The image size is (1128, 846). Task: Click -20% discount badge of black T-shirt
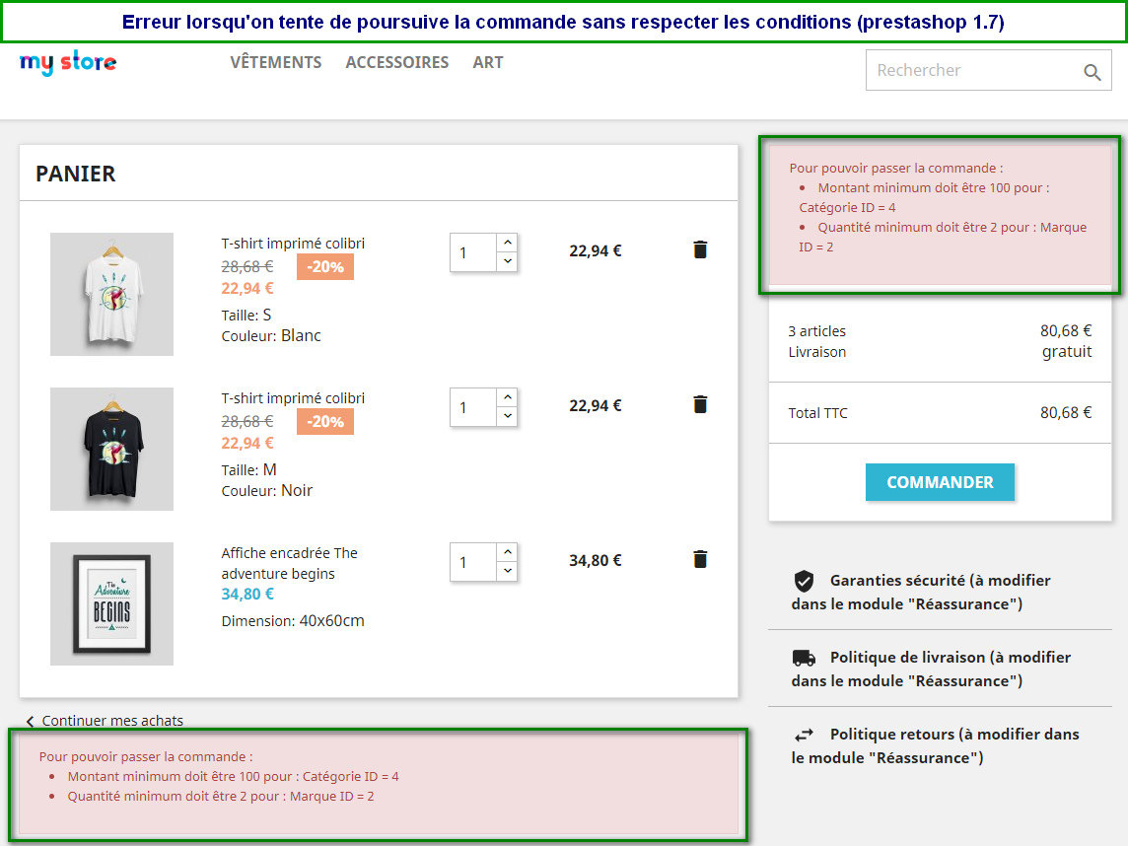pos(325,422)
